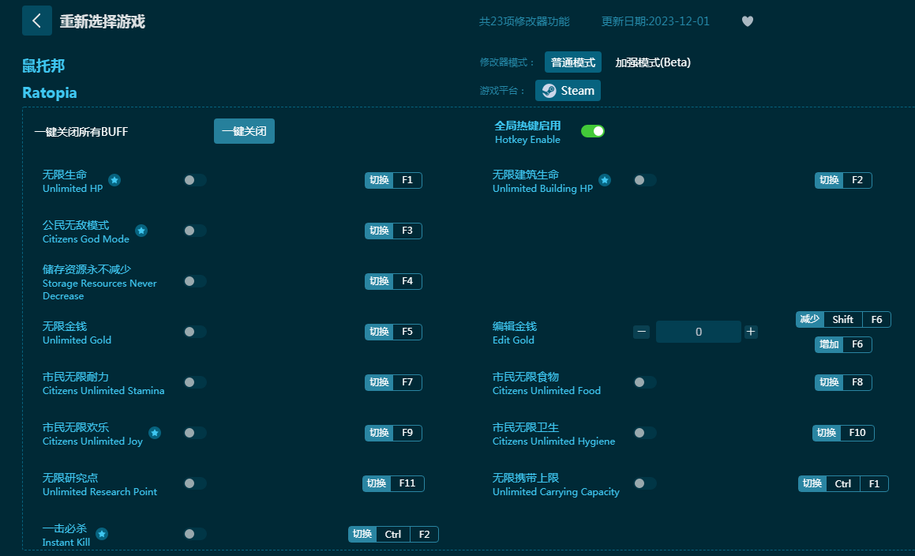Turn on Citizens Unlimited Food toggle

point(644,382)
